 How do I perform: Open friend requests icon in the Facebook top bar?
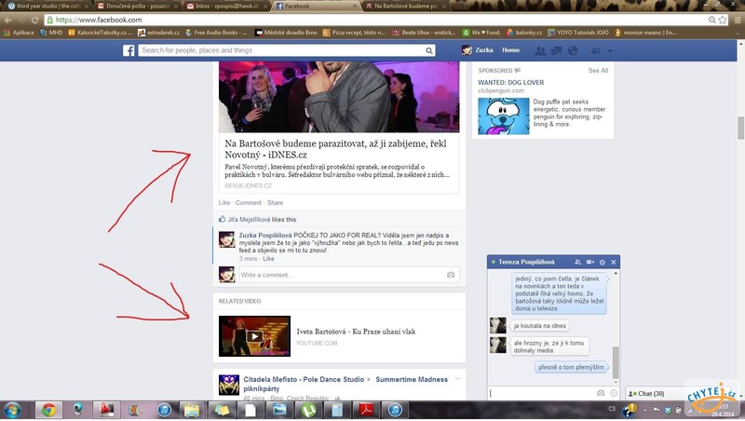[x=540, y=50]
